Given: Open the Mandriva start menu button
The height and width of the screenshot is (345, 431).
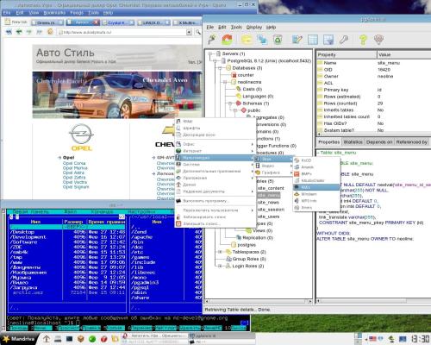Looking at the screenshot, I should coord(19,339).
